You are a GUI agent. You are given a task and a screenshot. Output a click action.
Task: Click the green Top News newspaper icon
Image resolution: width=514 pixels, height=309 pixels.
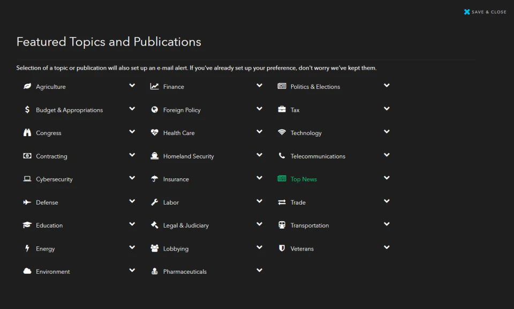tap(282, 178)
